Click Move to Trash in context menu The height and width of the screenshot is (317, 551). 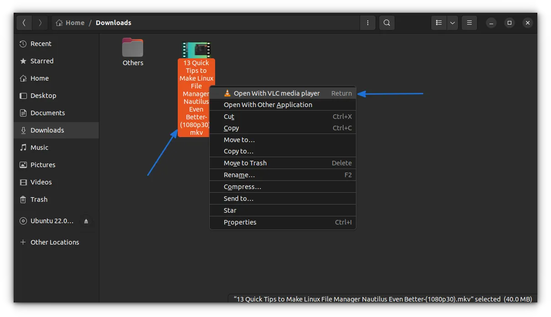click(x=245, y=163)
